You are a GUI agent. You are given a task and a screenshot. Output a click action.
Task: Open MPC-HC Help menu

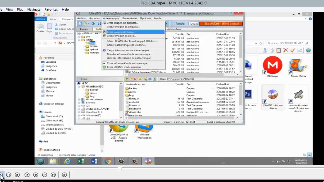point(65,9)
